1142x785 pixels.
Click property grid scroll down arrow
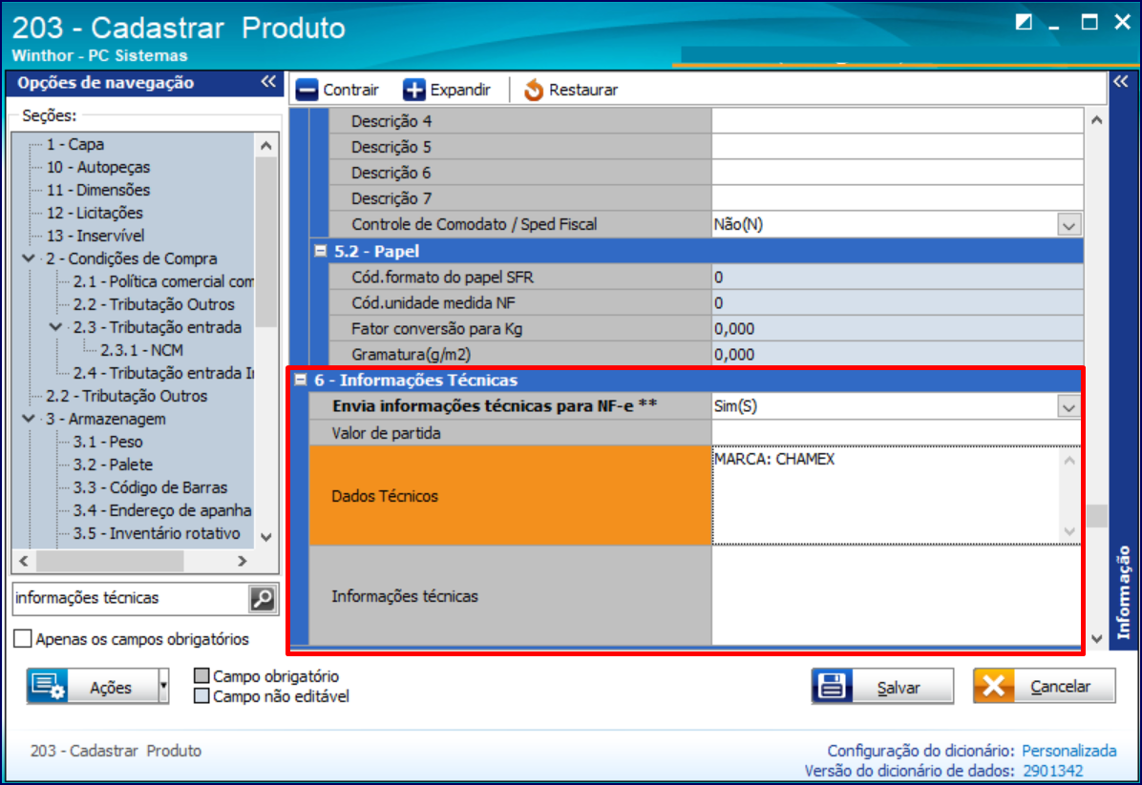click(x=1097, y=639)
